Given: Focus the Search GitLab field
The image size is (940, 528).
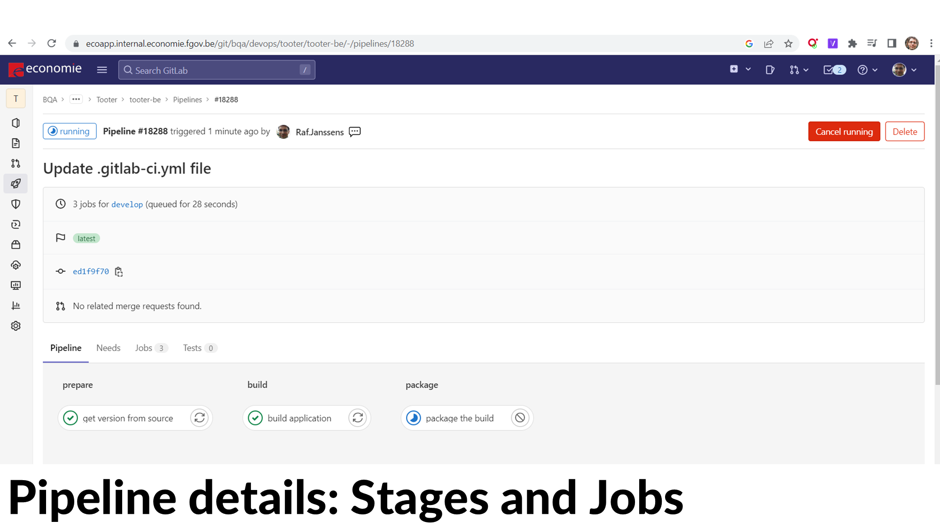Looking at the screenshot, I should click(x=216, y=70).
